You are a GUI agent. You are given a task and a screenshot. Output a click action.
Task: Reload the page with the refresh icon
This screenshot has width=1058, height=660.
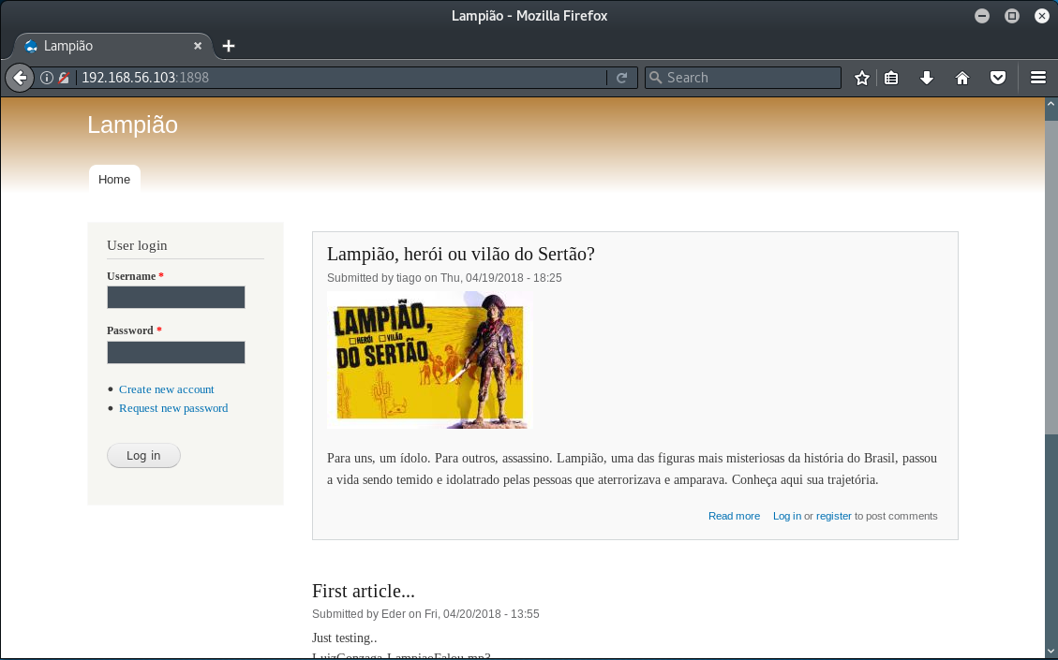[x=621, y=78]
